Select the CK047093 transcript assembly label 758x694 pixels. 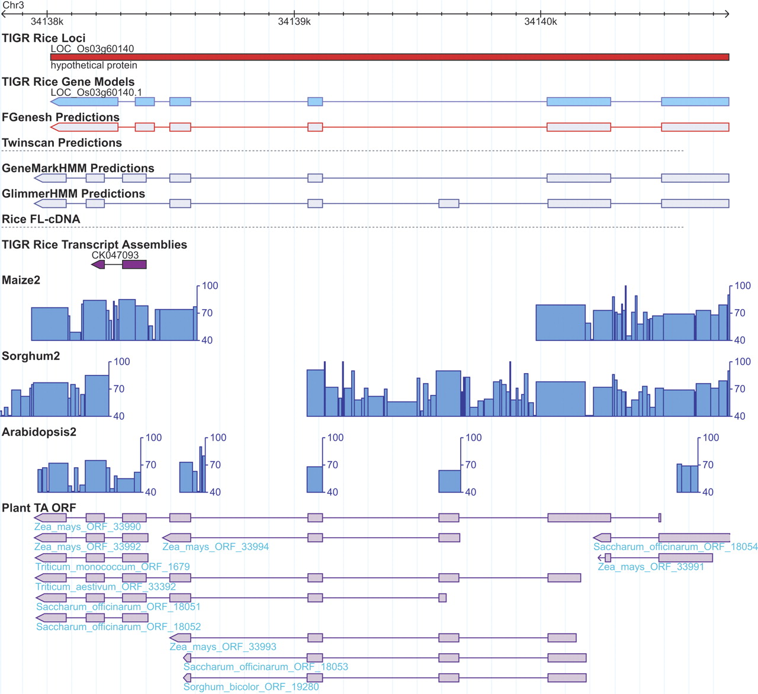pyautogui.click(x=115, y=255)
